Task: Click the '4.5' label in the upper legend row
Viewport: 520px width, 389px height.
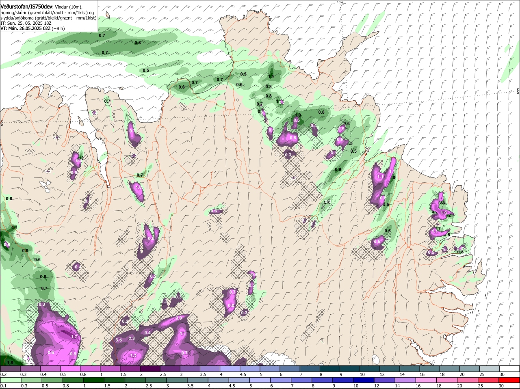Action: [243, 374]
